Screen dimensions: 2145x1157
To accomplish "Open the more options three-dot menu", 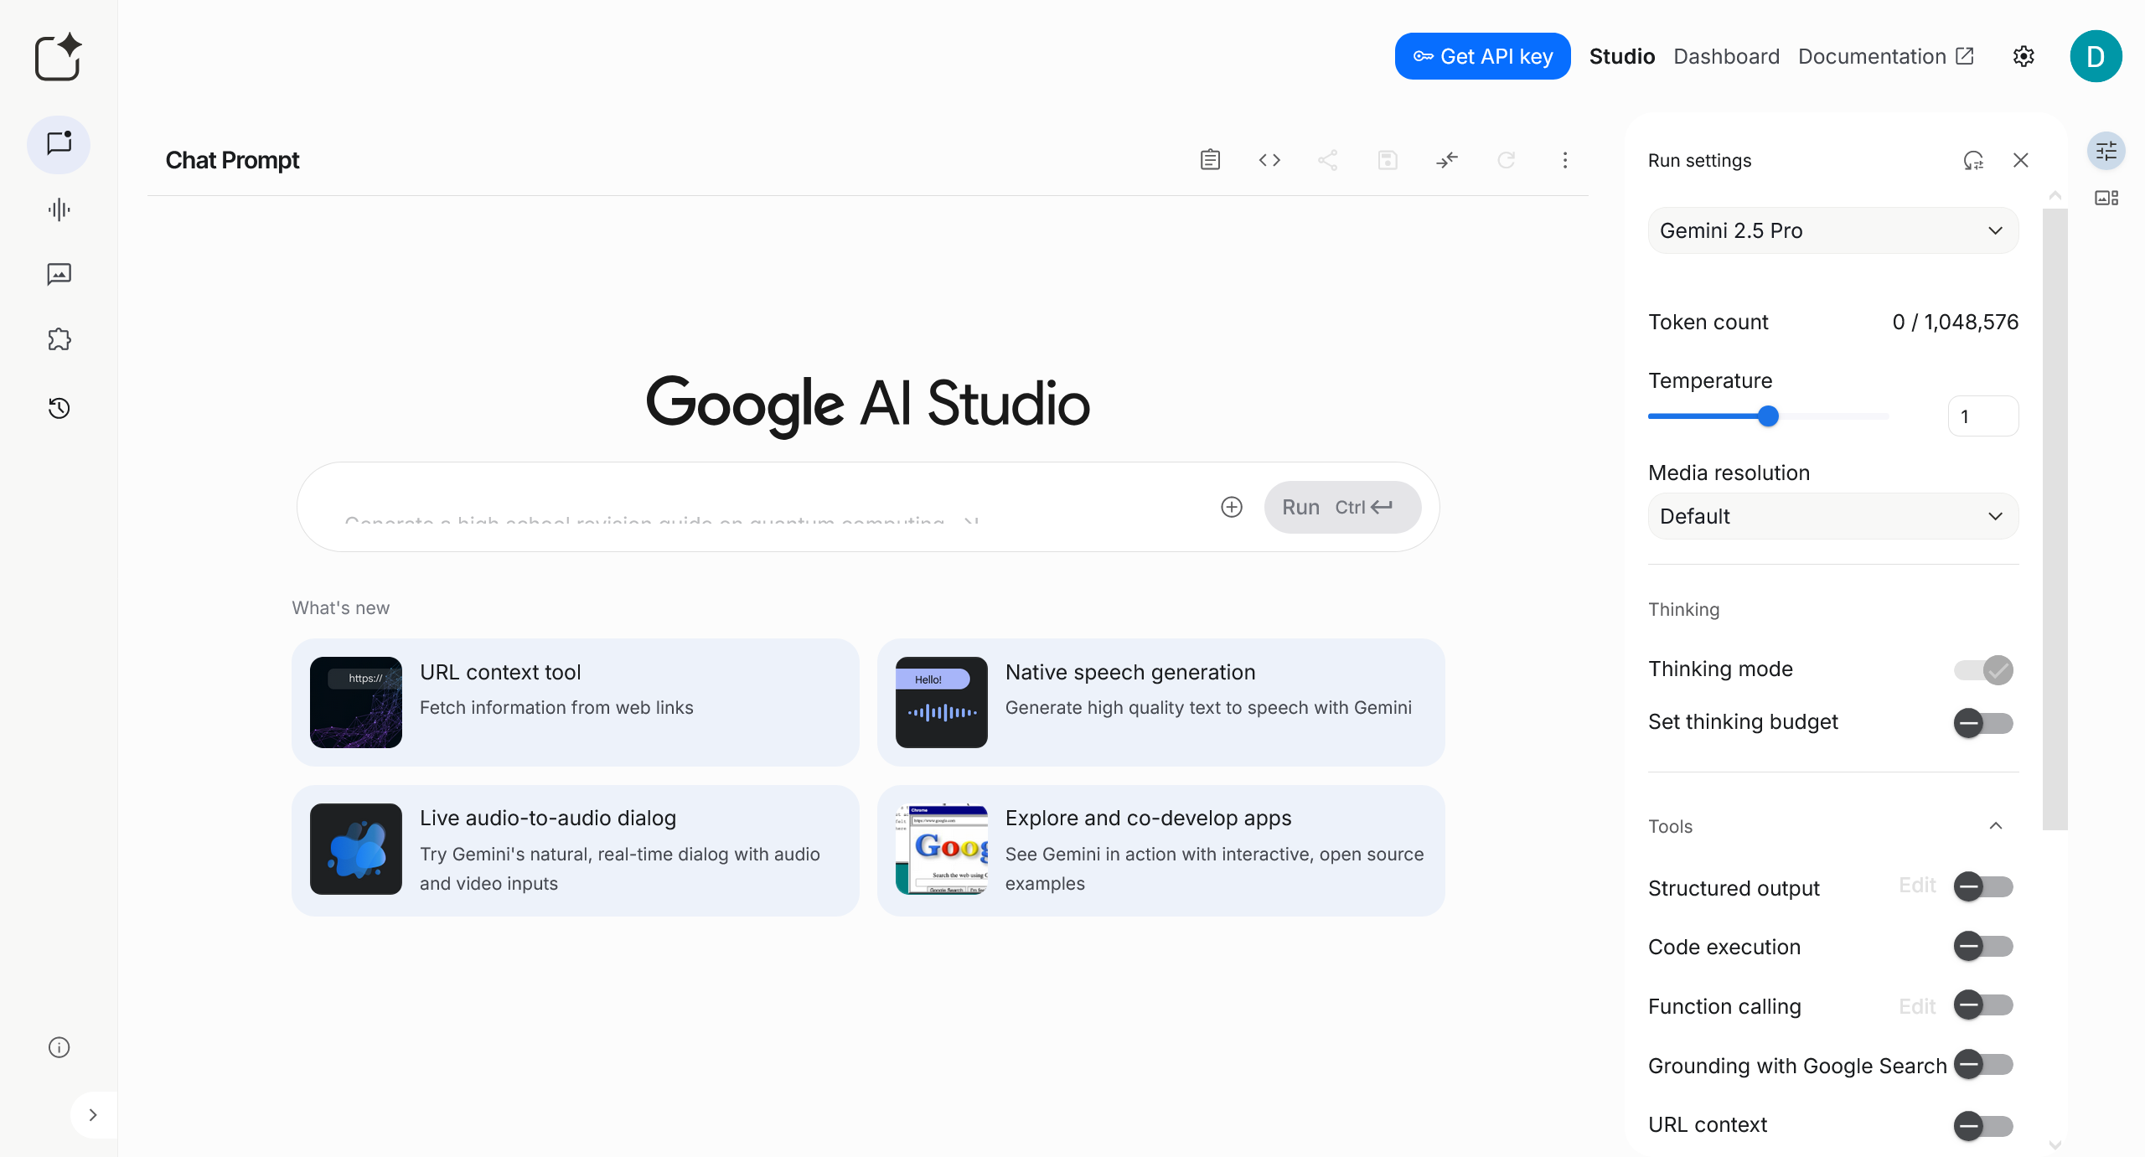I will pyautogui.click(x=1564, y=160).
